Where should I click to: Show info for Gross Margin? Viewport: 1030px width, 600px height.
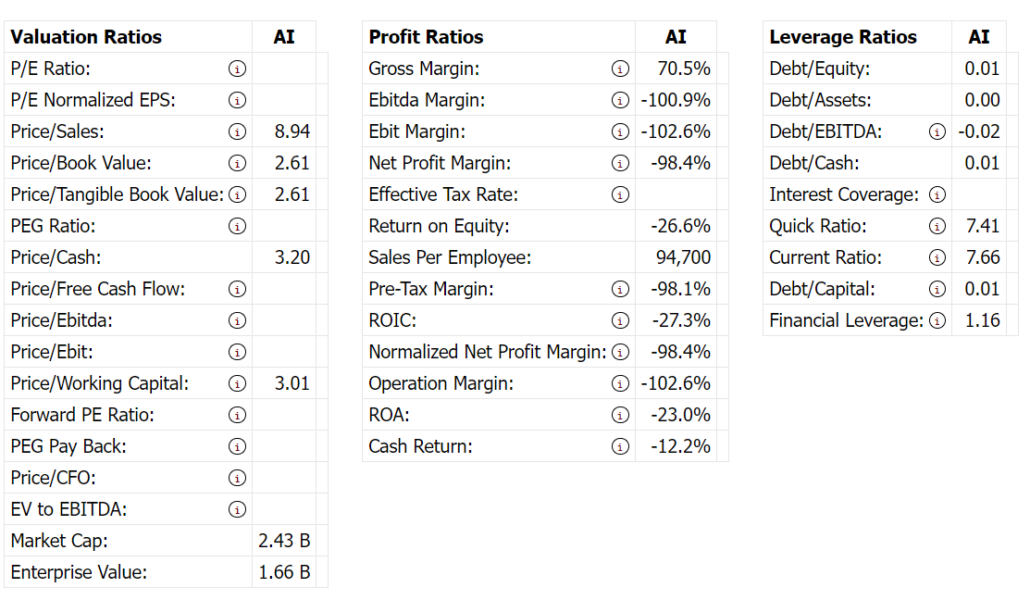tap(620, 69)
